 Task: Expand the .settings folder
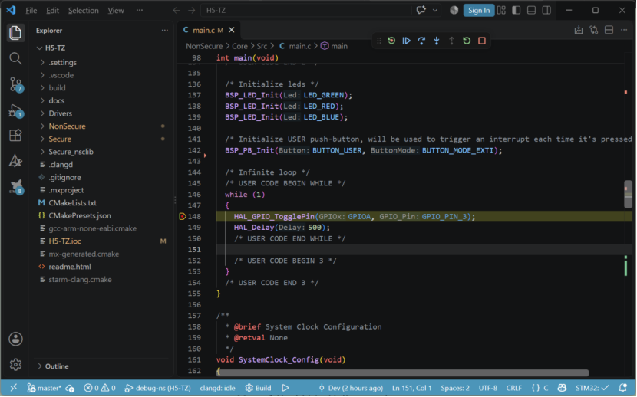click(x=101, y=62)
